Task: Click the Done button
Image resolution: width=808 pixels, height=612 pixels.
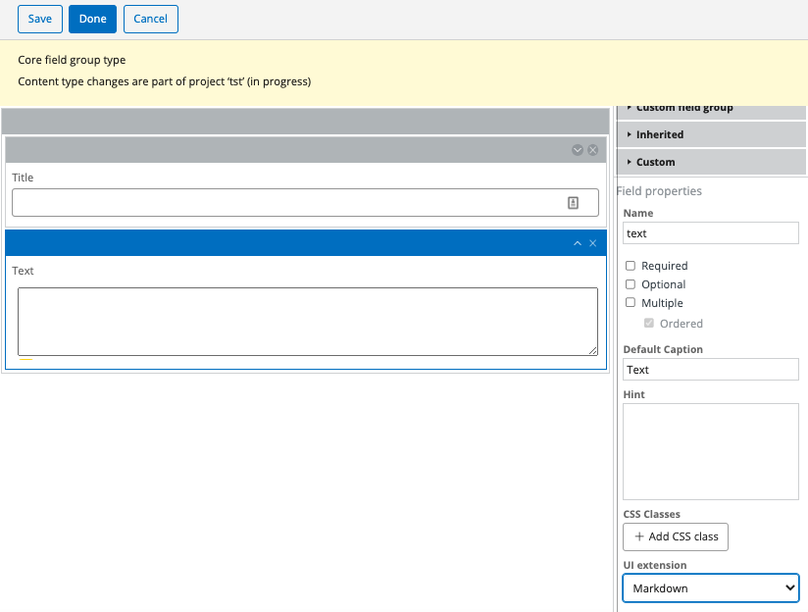Action: pos(92,19)
